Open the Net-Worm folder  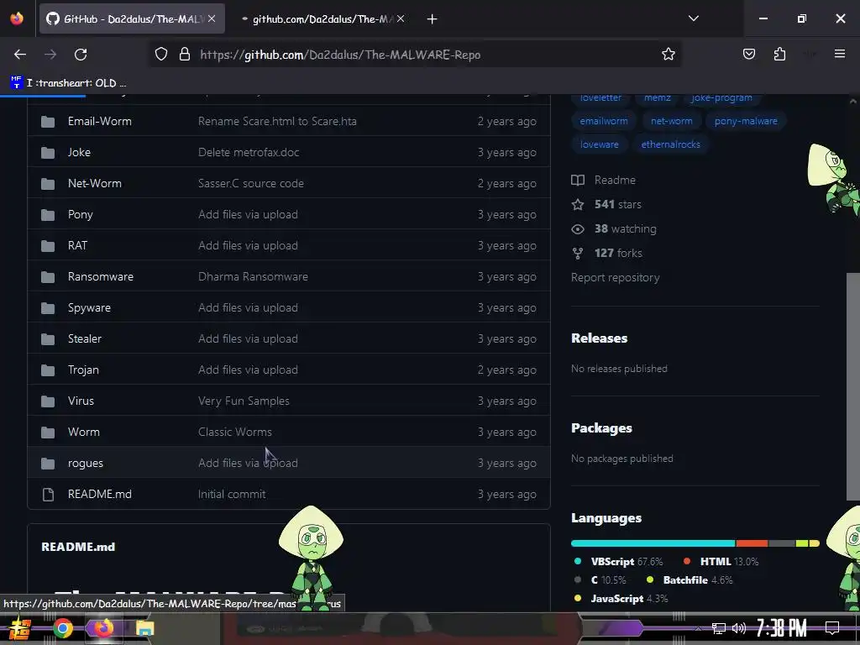pyautogui.click(x=94, y=183)
